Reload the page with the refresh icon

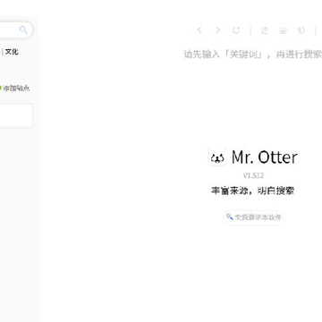pos(236,30)
